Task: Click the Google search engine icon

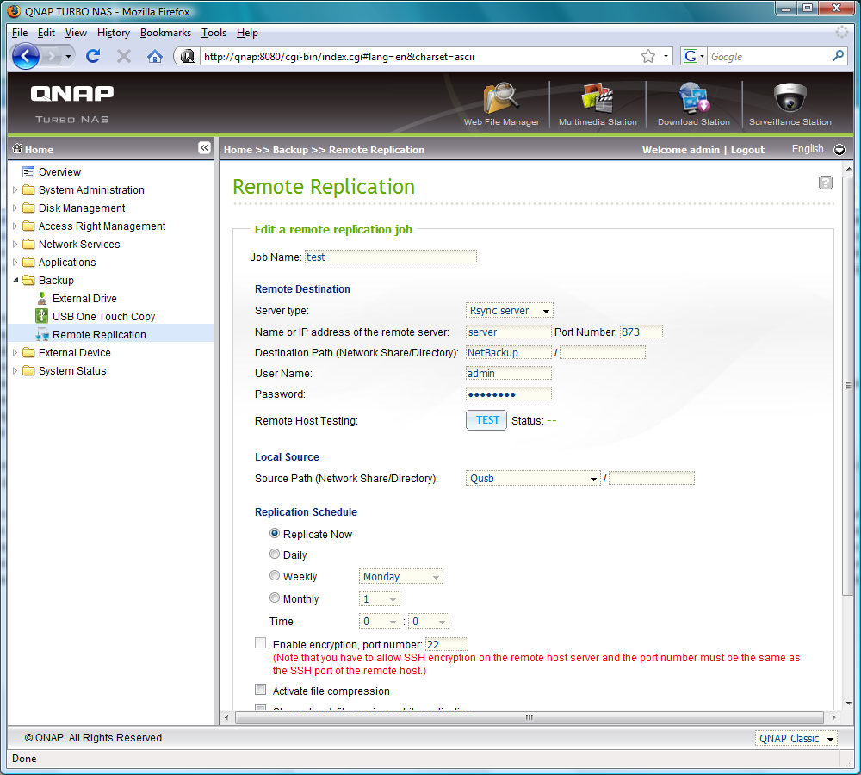Action: [x=691, y=56]
